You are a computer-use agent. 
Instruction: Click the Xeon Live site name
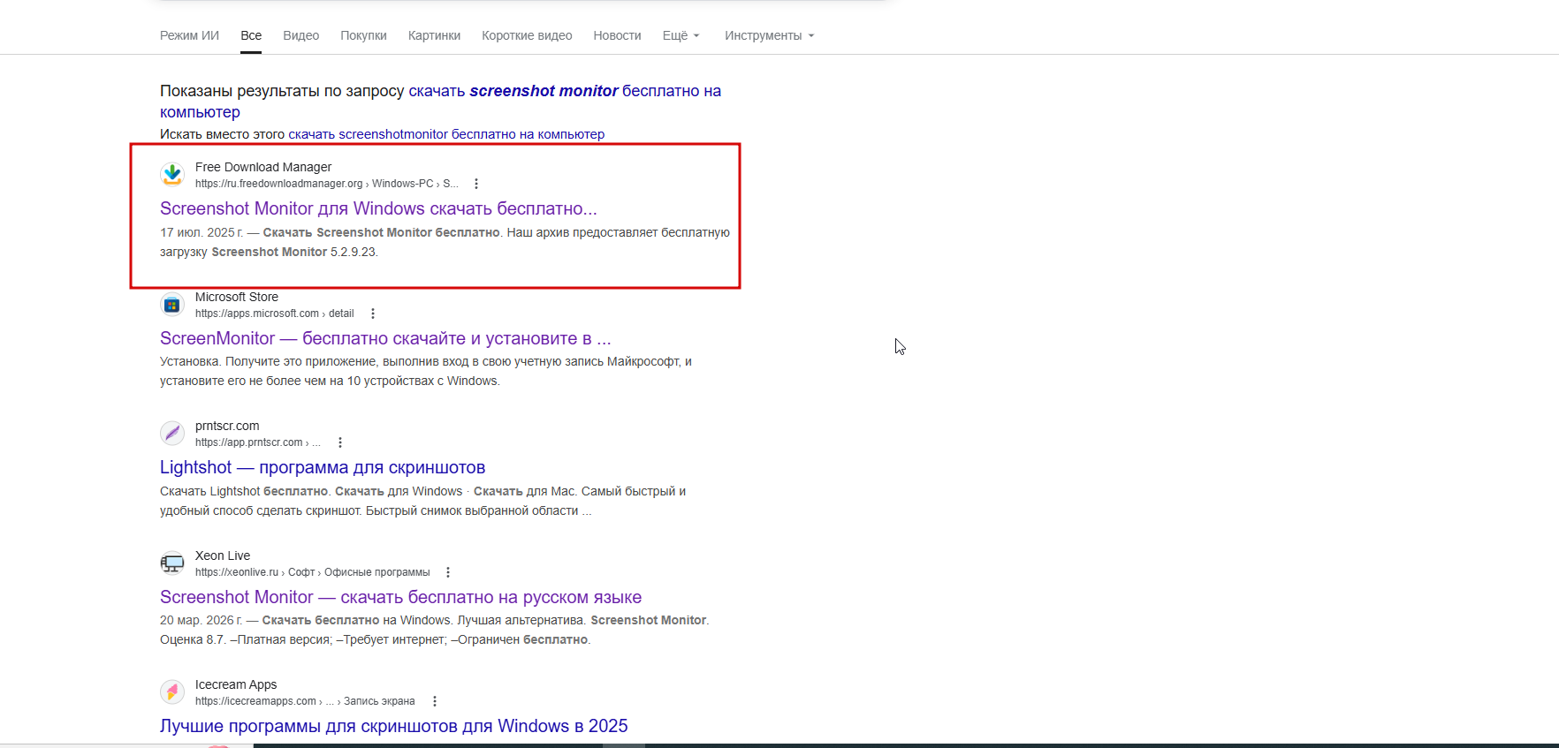coord(223,555)
